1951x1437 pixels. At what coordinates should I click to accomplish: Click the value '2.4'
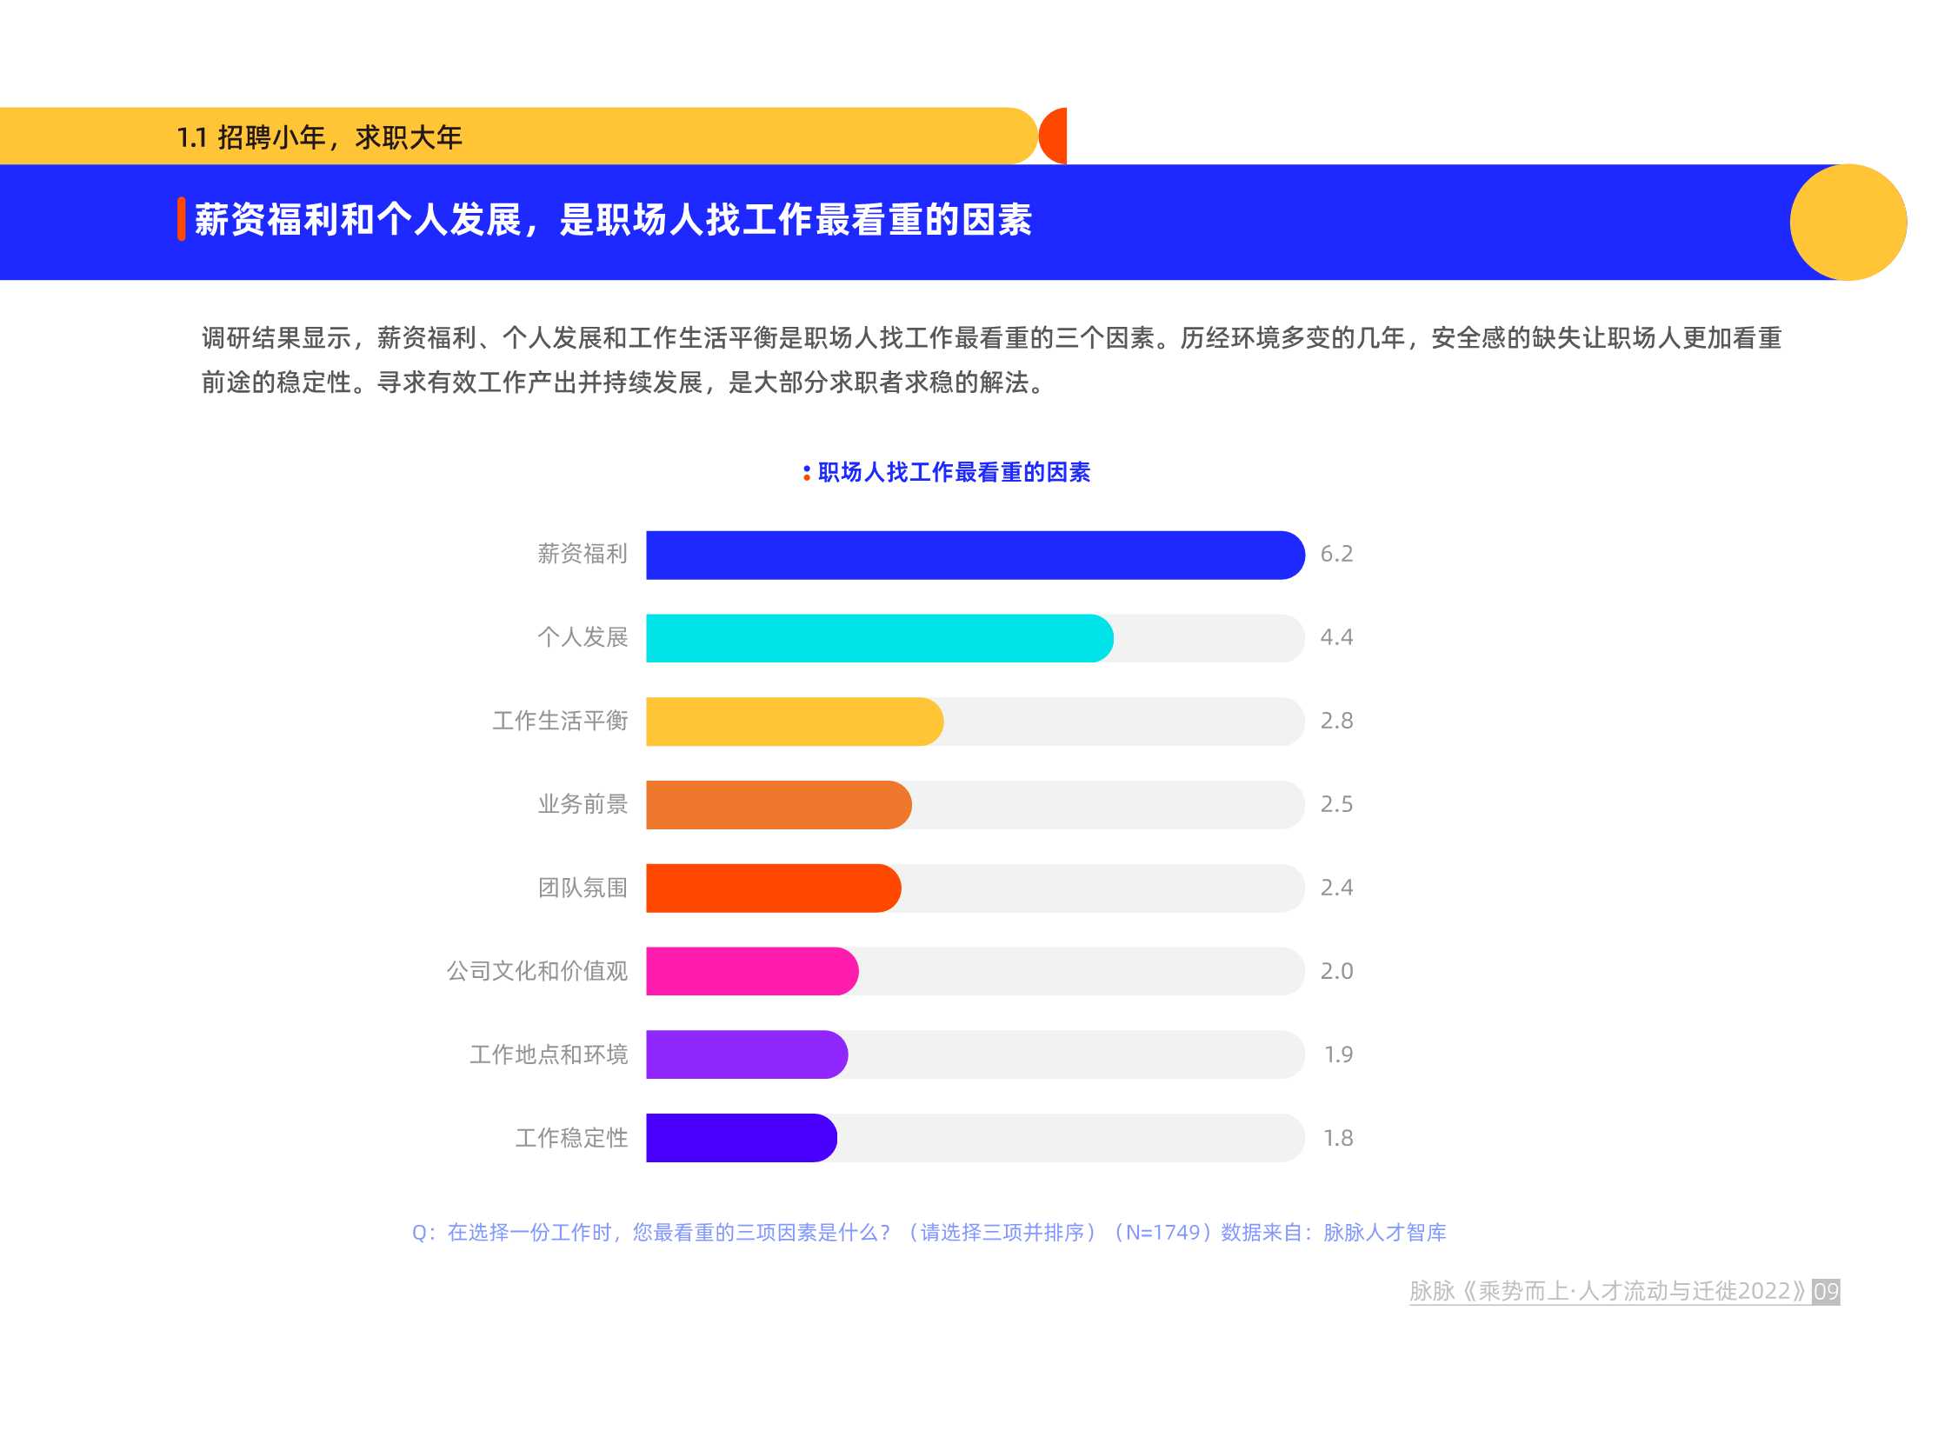[x=1336, y=888]
